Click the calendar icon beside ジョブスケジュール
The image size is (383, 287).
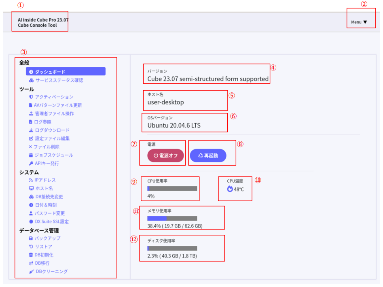31,155
